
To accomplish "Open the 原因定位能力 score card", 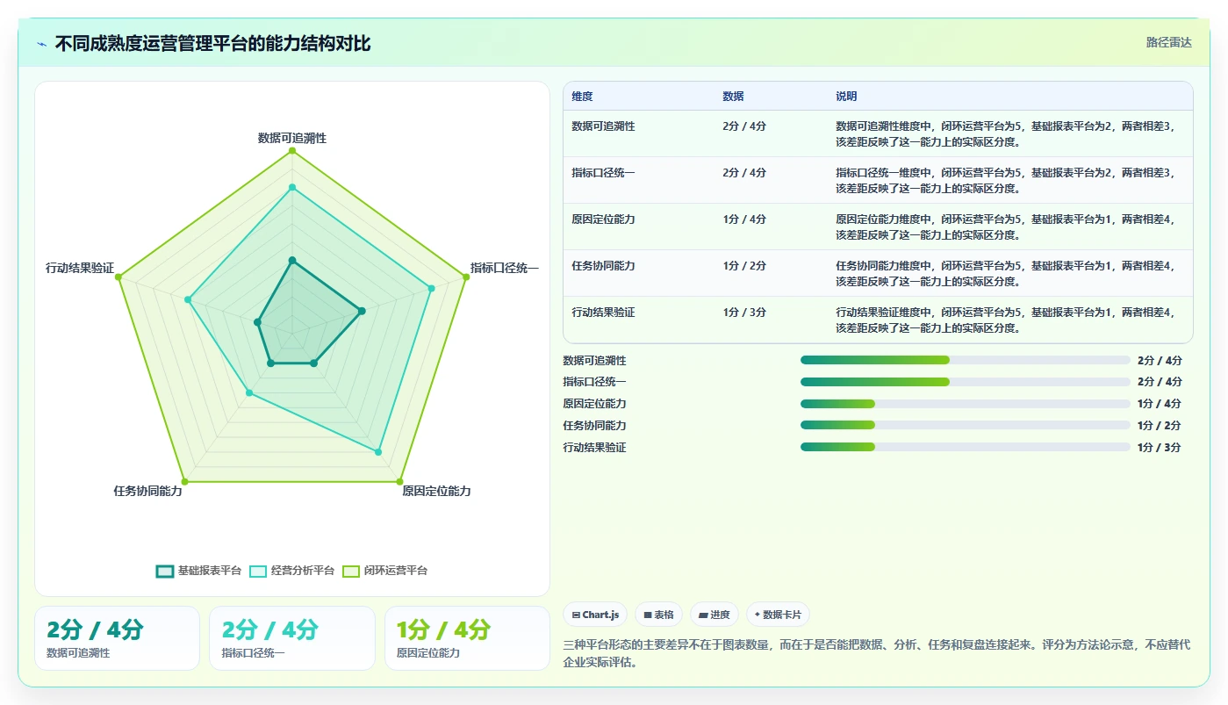I will pos(467,638).
